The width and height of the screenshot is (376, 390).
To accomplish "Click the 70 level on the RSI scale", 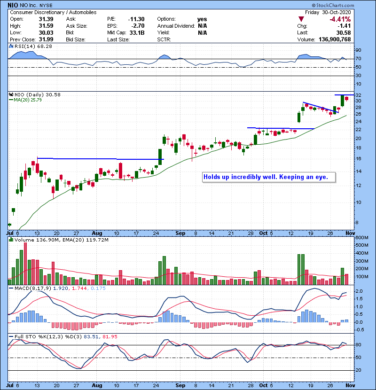I will pyautogui.click(x=358, y=59).
